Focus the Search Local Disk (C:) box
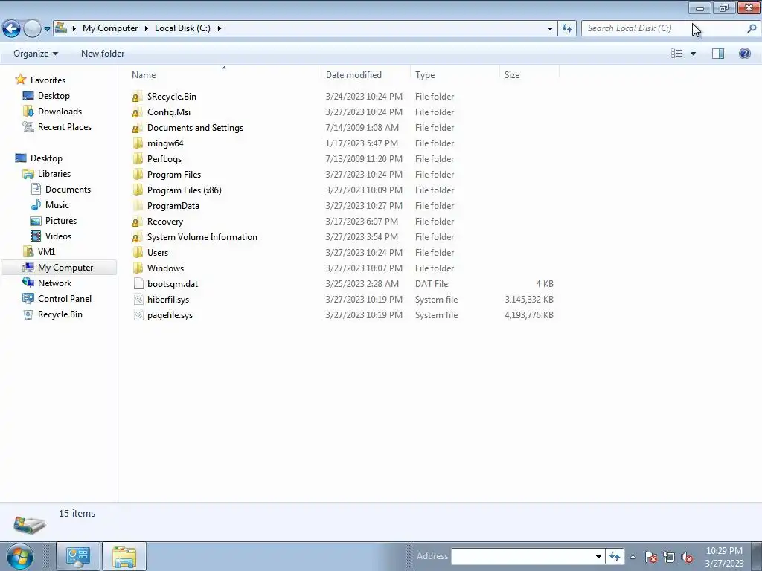 click(x=663, y=28)
